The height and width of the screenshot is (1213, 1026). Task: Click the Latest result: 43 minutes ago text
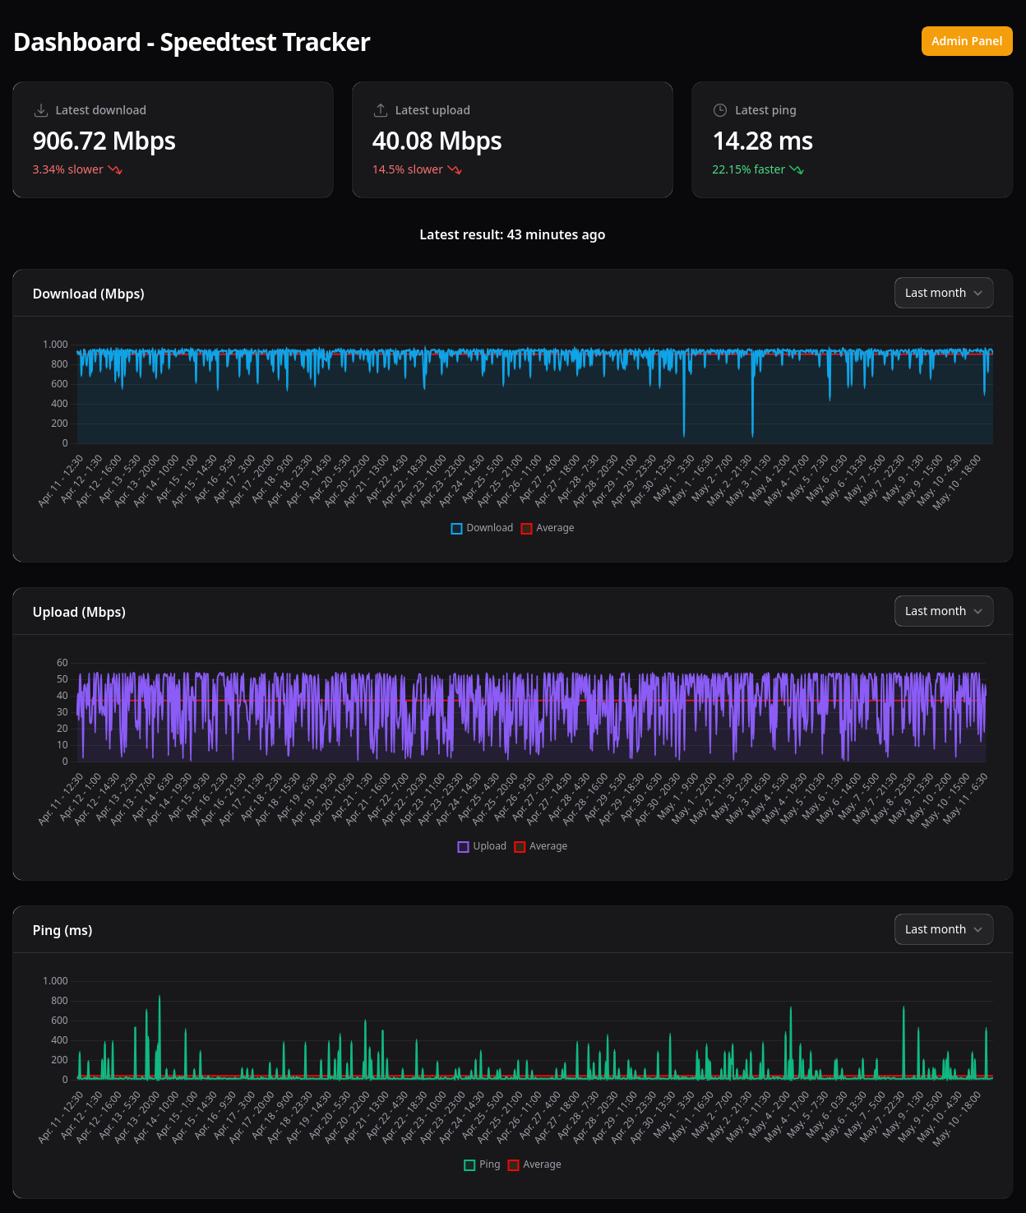512,234
